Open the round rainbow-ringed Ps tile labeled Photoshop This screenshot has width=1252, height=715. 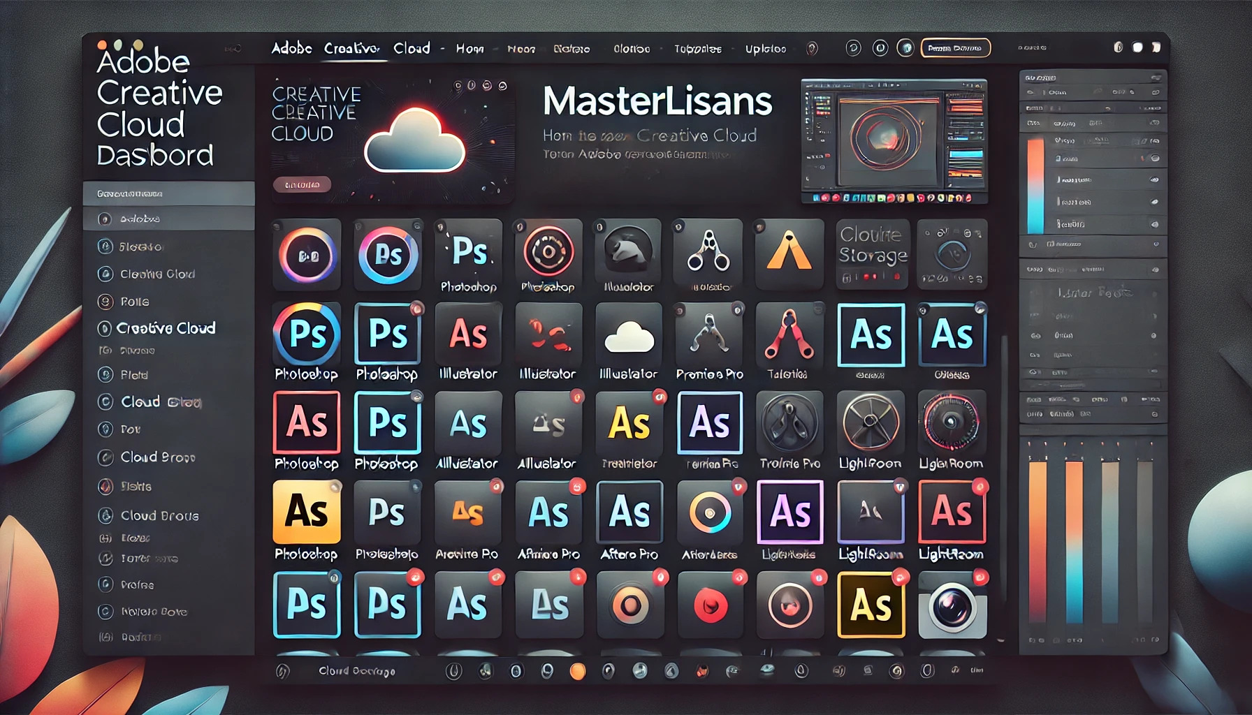[x=307, y=334]
